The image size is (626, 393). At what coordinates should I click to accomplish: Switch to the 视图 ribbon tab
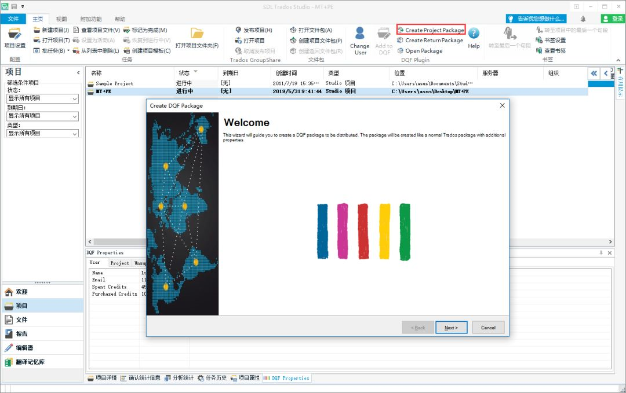click(61, 18)
